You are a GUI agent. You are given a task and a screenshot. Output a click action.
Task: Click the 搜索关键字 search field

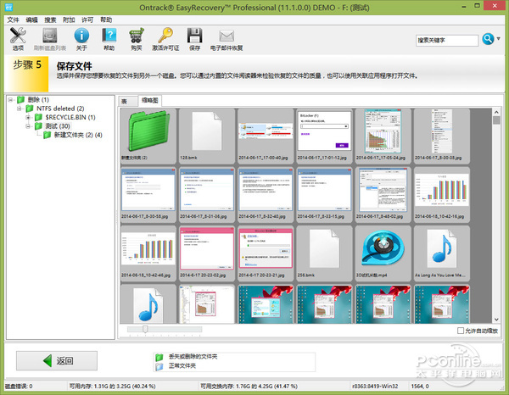click(447, 40)
